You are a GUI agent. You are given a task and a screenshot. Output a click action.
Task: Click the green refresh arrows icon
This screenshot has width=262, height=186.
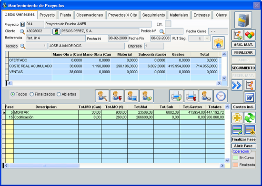point(250,117)
